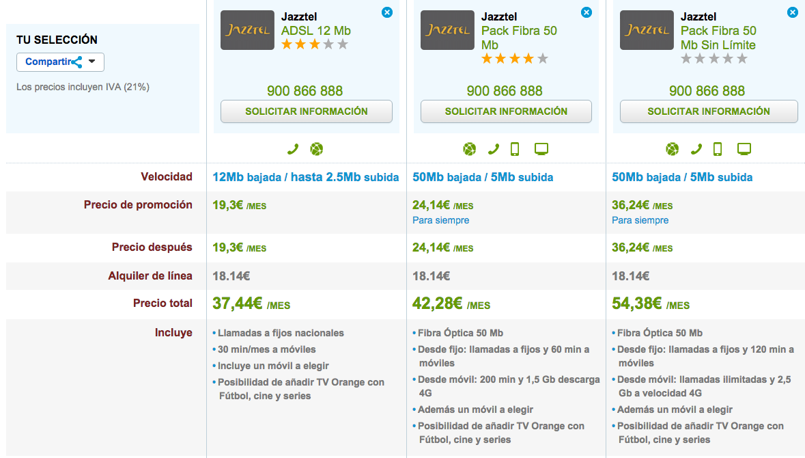Click the total price 54,38€ /MES
Viewport: 805px width, 458px height.
pyautogui.click(x=651, y=304)
